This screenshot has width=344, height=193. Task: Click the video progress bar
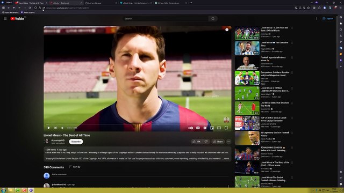[x=138, y=124]
